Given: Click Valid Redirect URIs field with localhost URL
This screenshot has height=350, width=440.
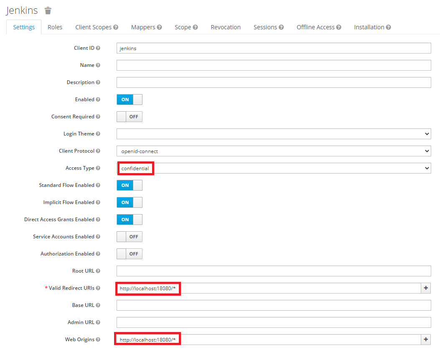Looking at the screenshot, I should (x=269, y=288).
